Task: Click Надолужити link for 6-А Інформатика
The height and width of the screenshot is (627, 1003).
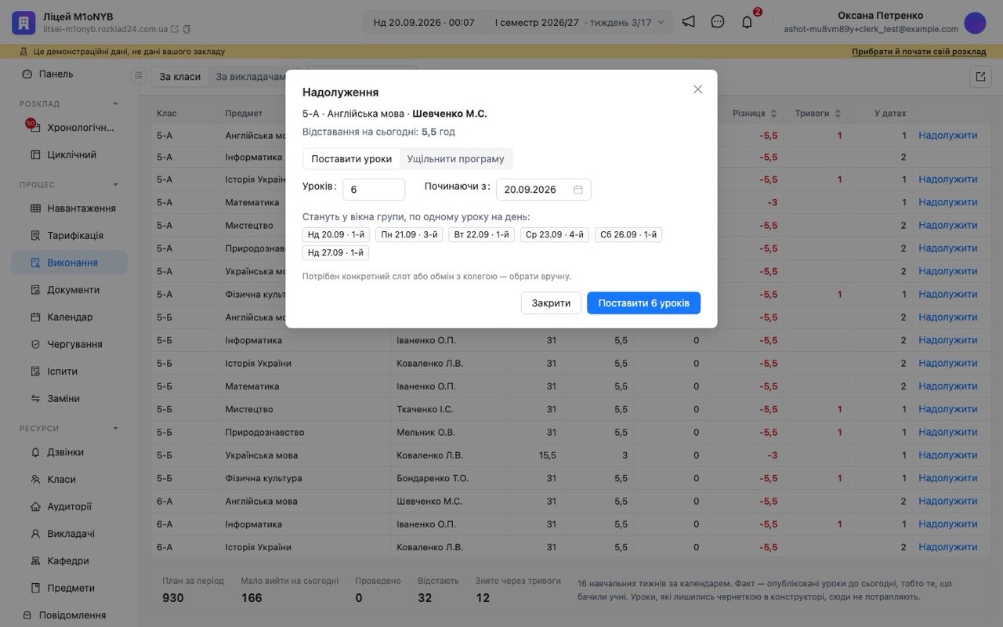Action: pyautogui.click(x=947, y=524)
